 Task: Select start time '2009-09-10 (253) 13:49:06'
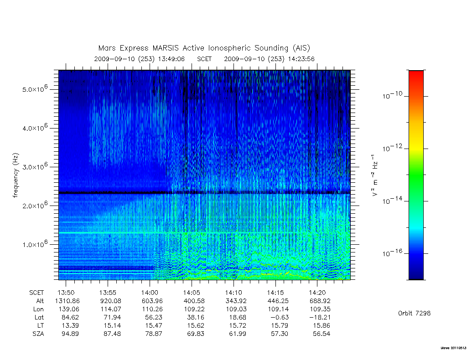pyautogui.click(x=140, y=59)
